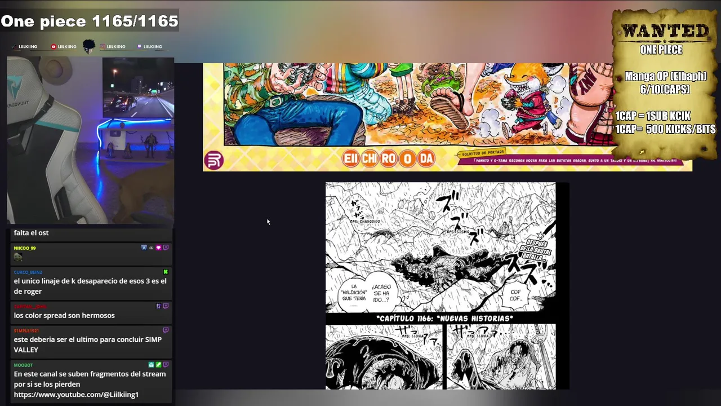
Task: Click the 'los color spread son hermosos' message
Action: tap(64, 315)
